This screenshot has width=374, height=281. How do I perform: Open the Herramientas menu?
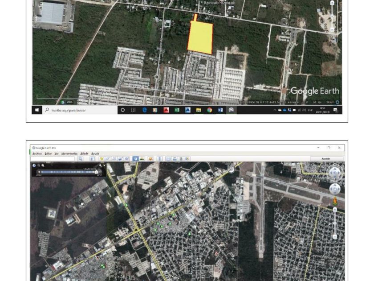pyautogui.click(x=69, y=153)
